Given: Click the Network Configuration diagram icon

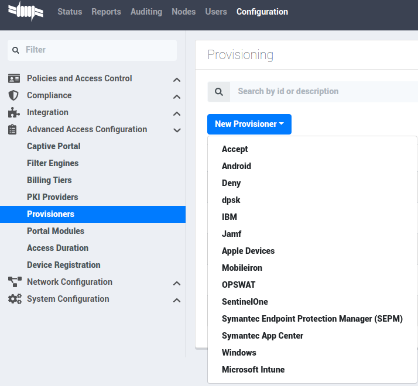Looking at the screenshot, I should pos(15,282).
